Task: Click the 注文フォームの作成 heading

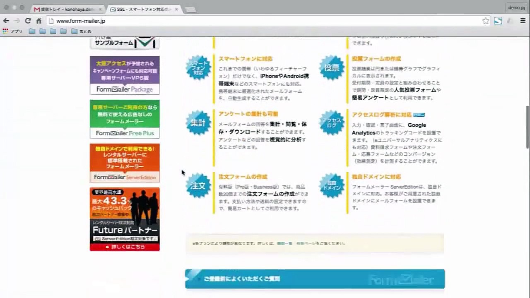Action: click(x=243, y=177)
